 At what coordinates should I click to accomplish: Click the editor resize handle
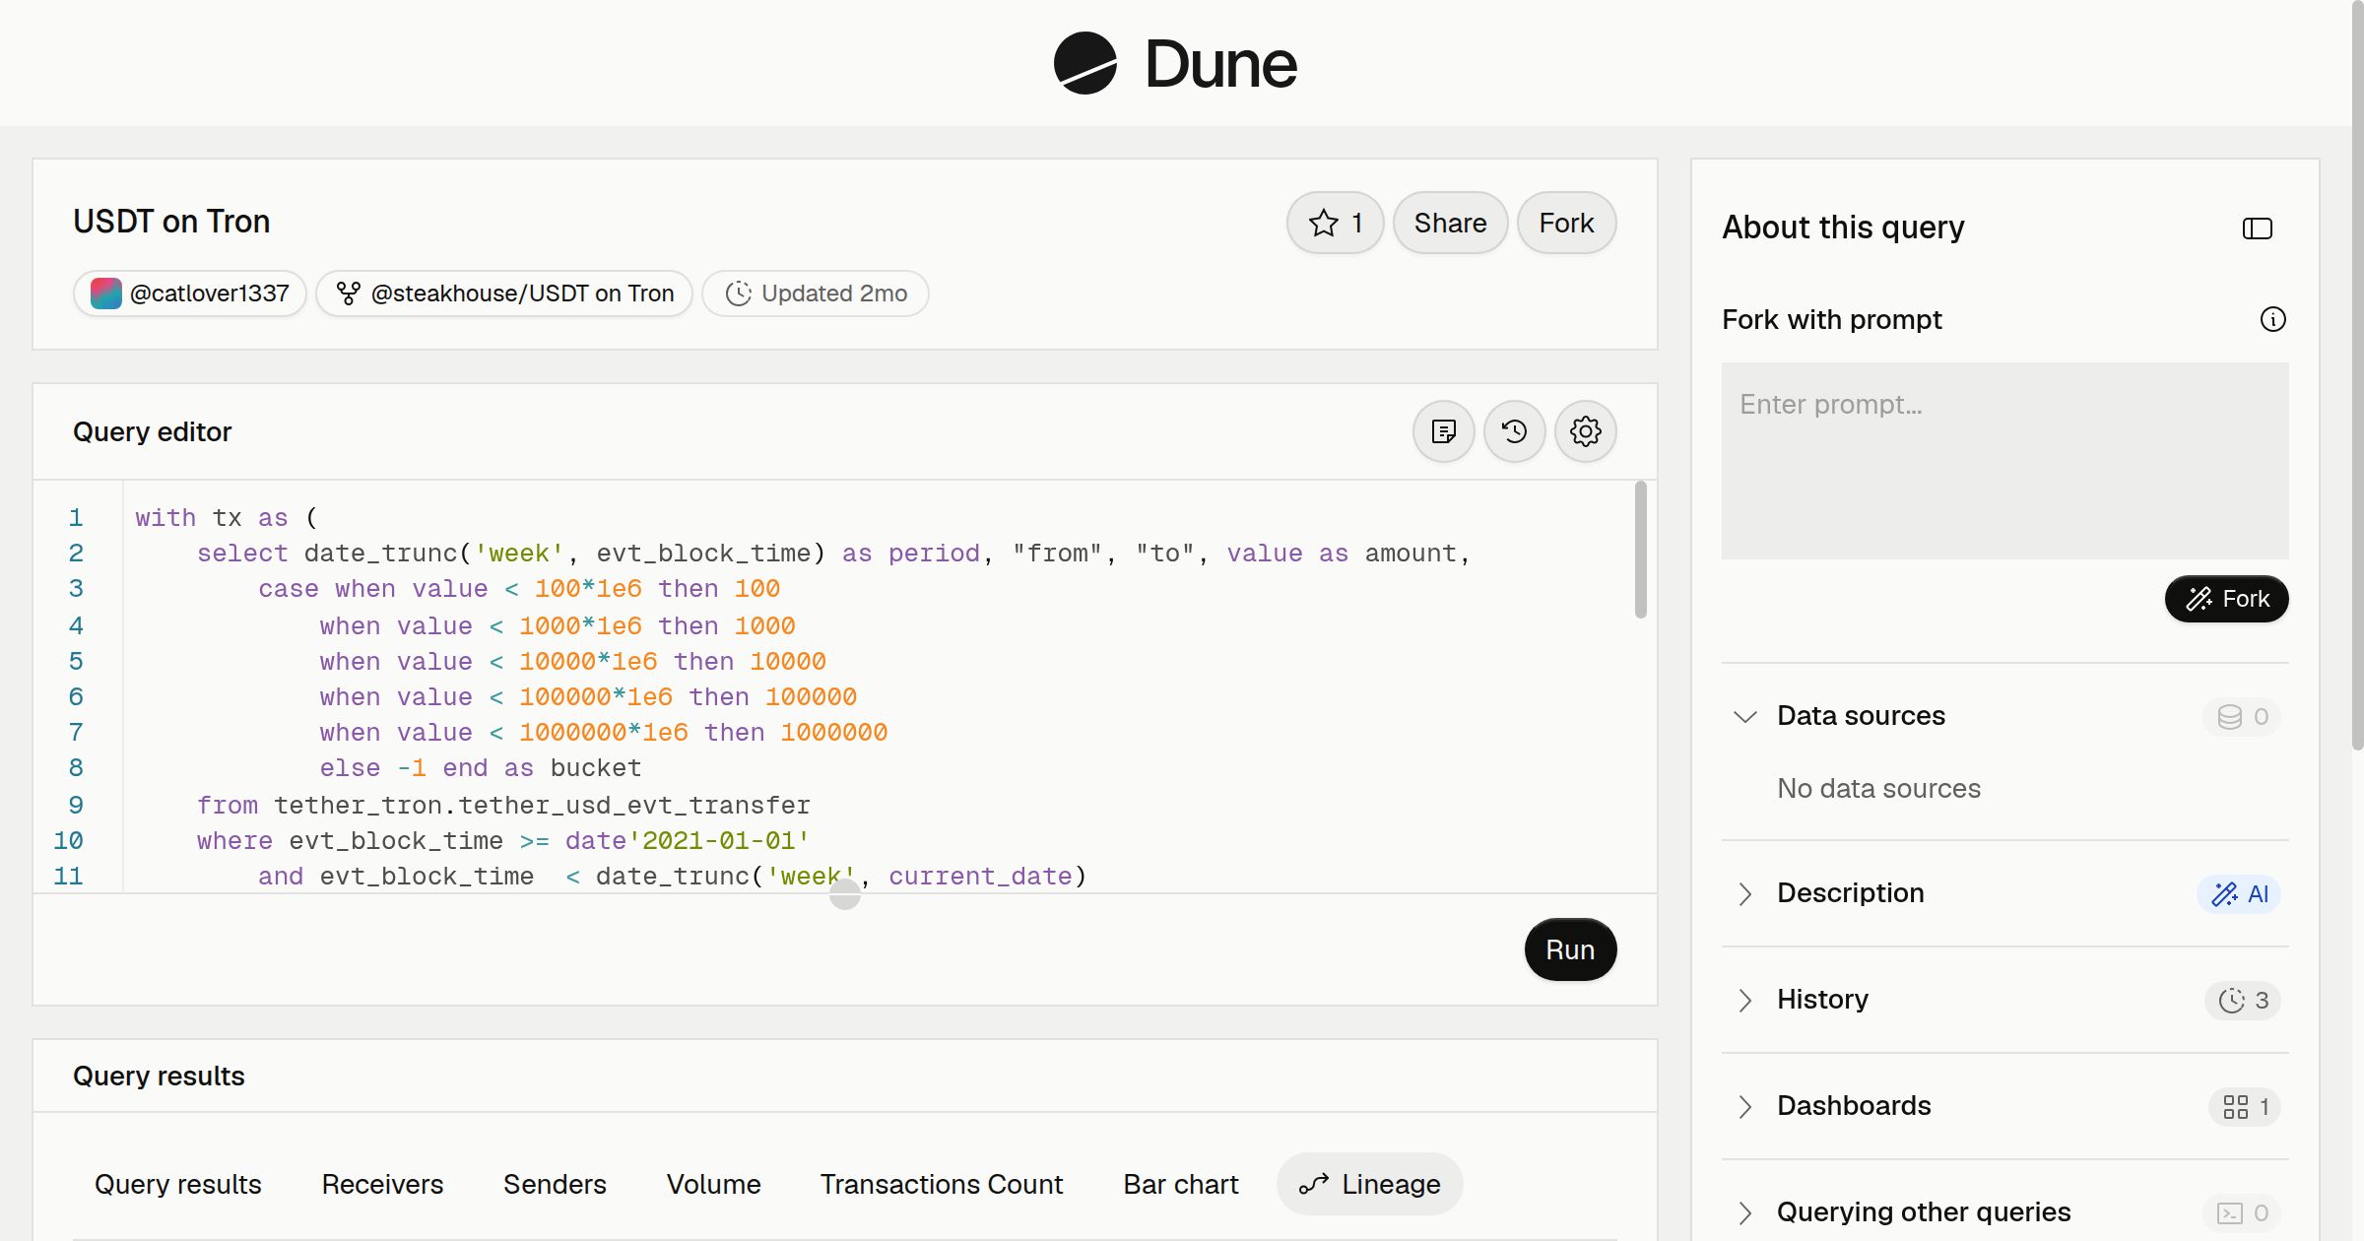tap(844, 893)
